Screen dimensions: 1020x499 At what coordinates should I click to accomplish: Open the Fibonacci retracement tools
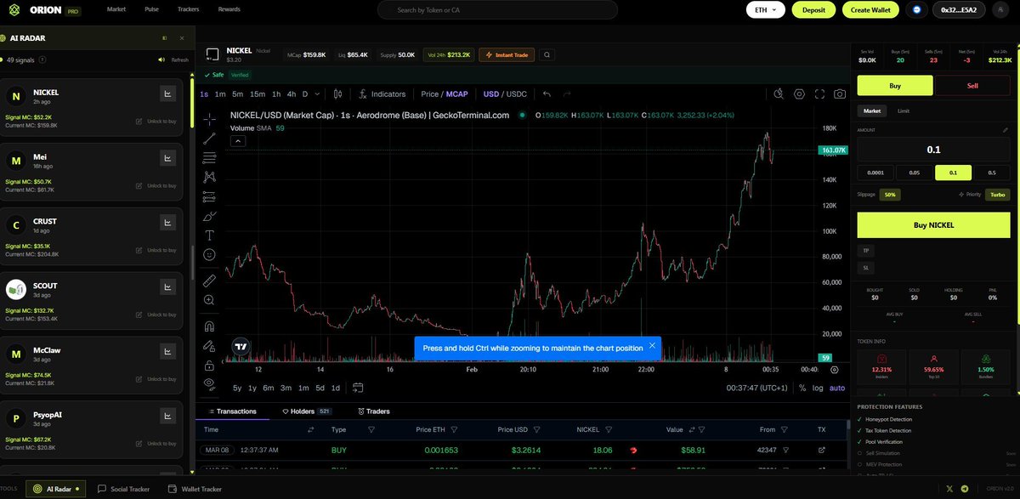click(209, 157)
